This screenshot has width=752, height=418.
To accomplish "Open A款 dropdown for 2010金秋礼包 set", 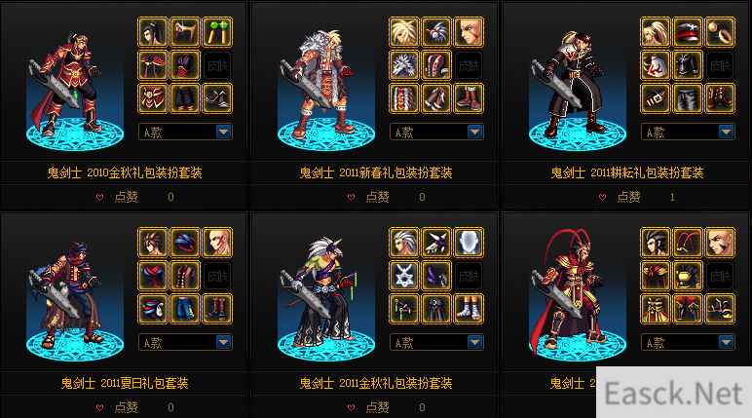I will pos(223,132).
